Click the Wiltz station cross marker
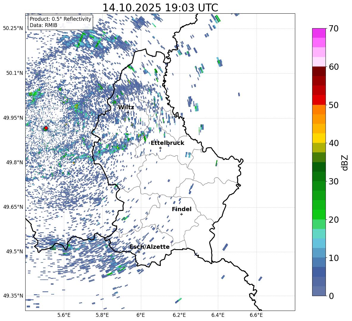352x321 pixels. coord(128,112)
